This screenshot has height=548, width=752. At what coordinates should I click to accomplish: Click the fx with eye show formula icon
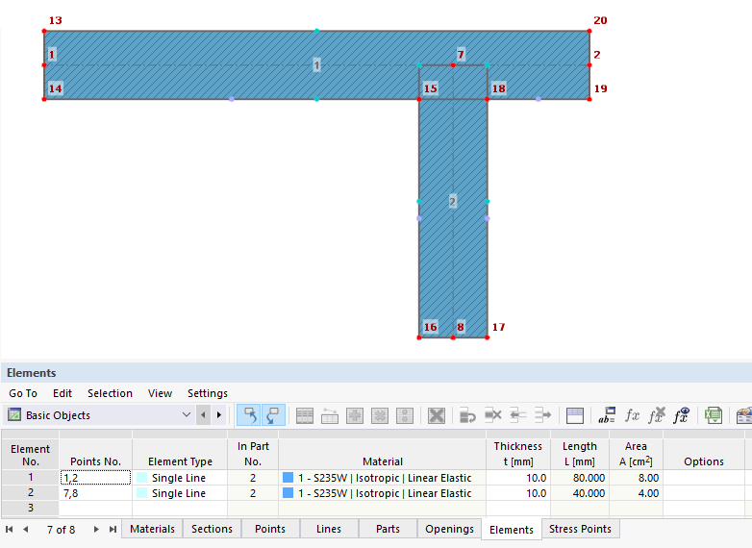click(x=682, y=415)
